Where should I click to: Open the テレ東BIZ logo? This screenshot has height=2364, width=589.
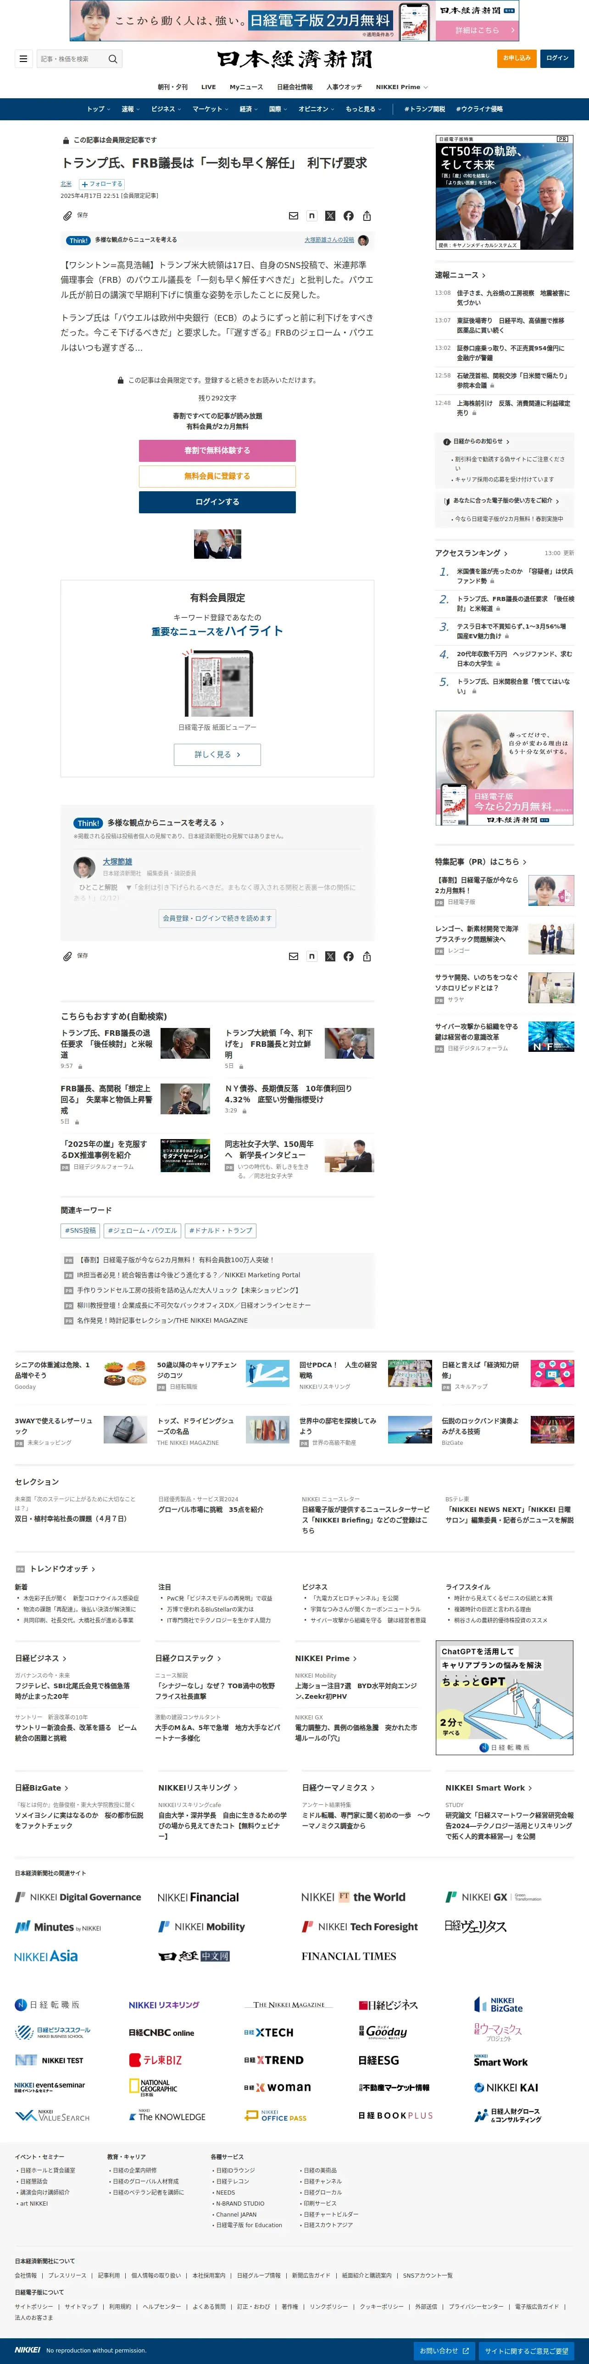tap(155, 2060)
